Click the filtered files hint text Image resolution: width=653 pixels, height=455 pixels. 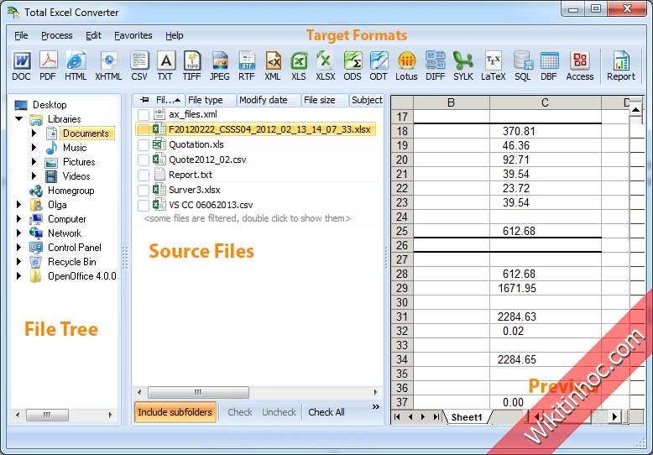pyautogui.click(x=248, y=218)
